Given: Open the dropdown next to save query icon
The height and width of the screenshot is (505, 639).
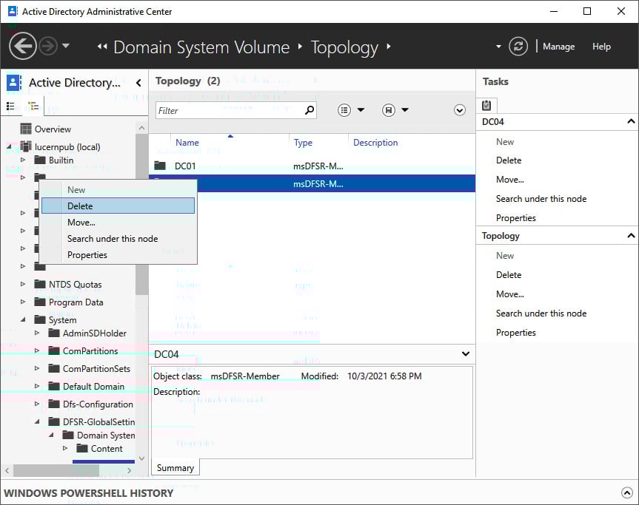Looking at the screenshot, I should click(405, 110).
